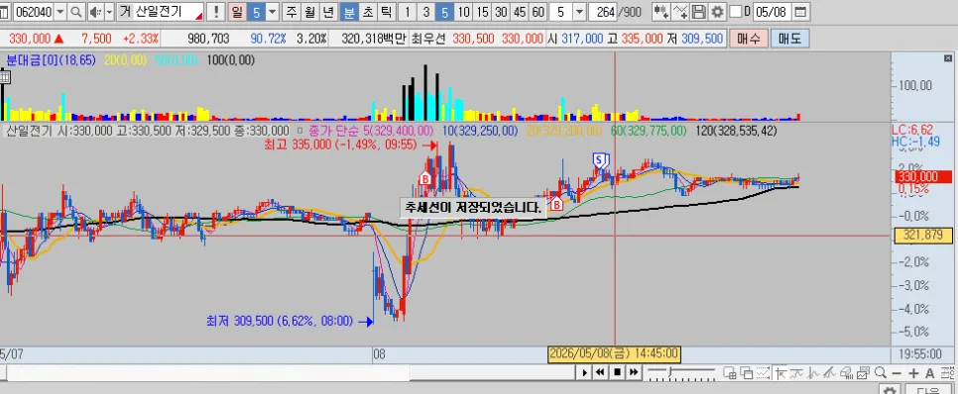Open the add line indicator tool
958x394 pixels.
point(679,12)
